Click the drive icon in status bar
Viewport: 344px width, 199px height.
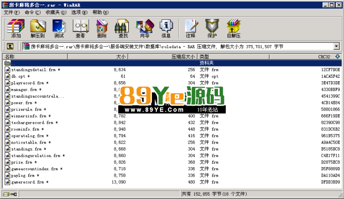pos(7,194)
